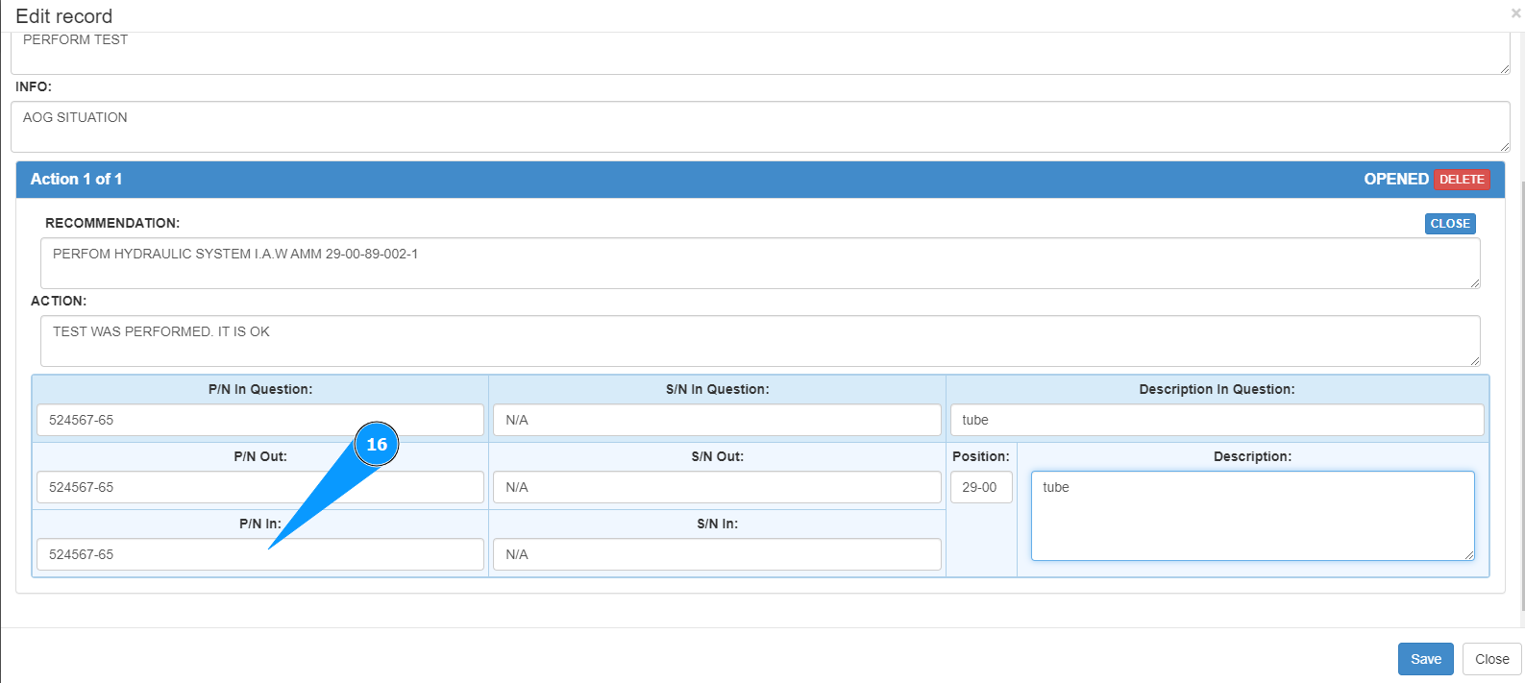Click the Close button beside Save

point(1491,659)
